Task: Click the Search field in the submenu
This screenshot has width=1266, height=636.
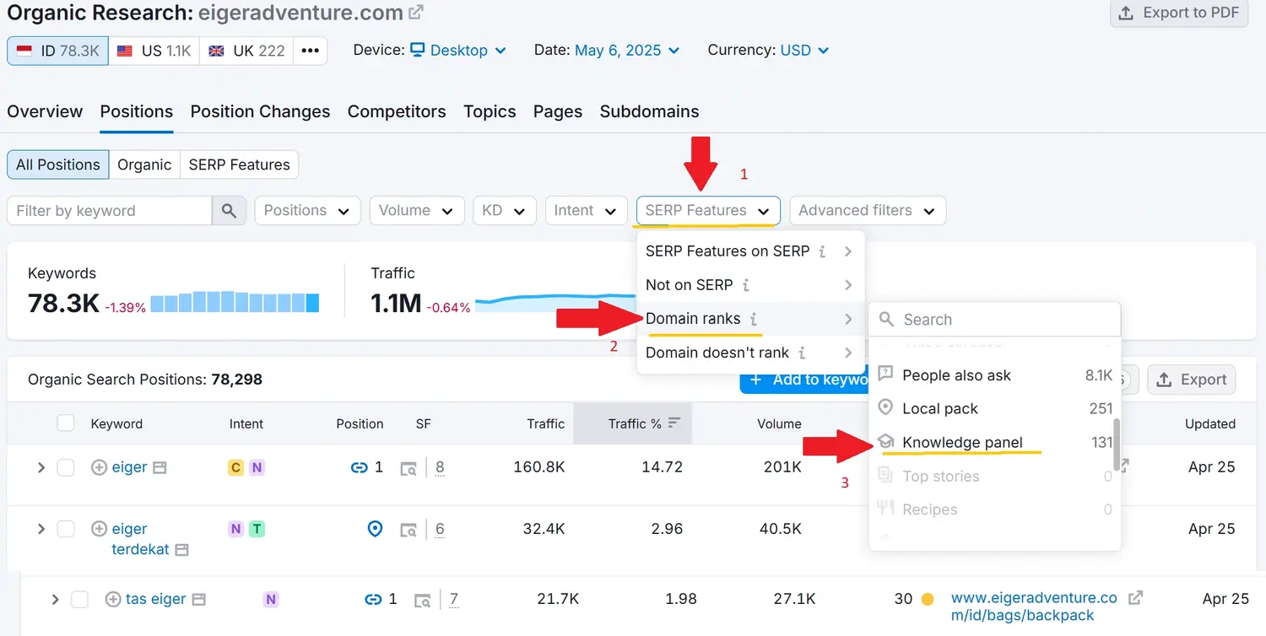Action: (995, 320)
